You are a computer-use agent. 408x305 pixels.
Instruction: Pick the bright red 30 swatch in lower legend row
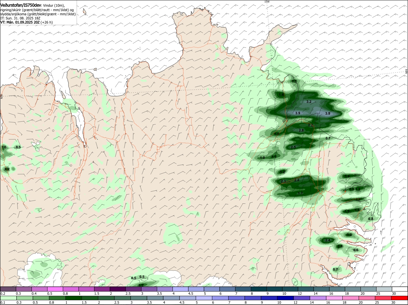click(400, 298)
